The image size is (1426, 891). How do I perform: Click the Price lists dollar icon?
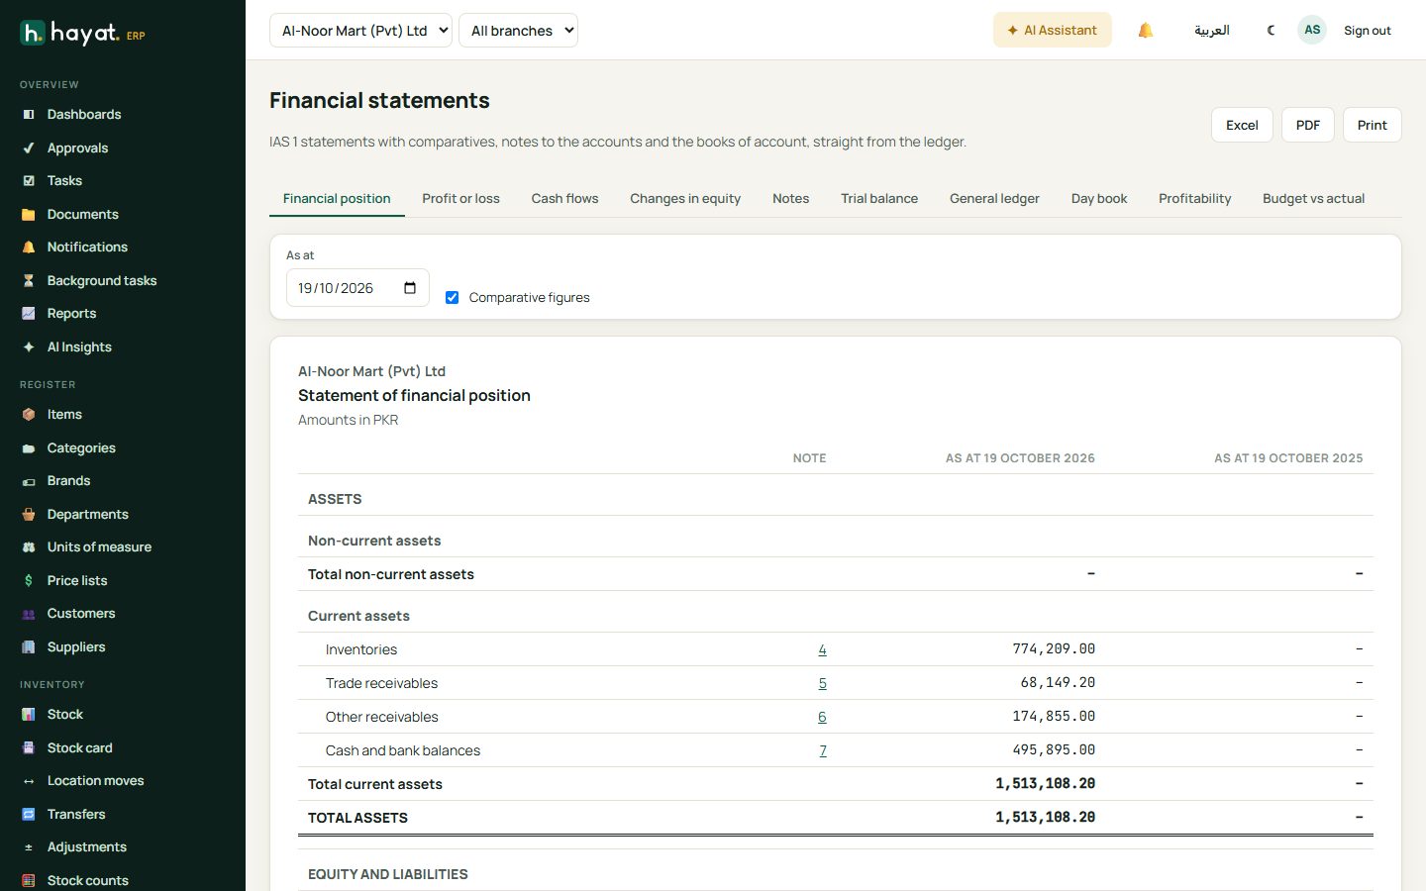tap(29, 581)
